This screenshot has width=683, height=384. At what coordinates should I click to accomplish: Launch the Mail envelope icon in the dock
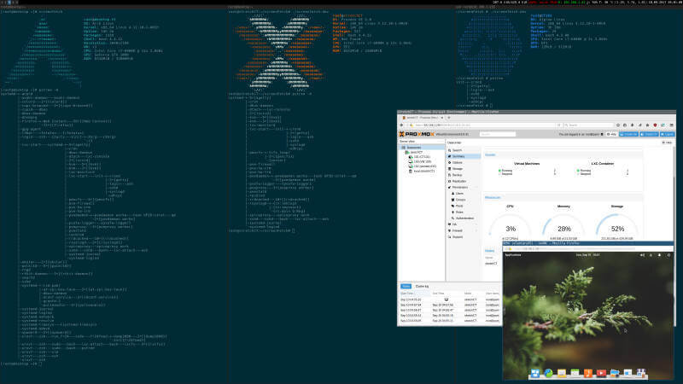[x=562, y=373]
